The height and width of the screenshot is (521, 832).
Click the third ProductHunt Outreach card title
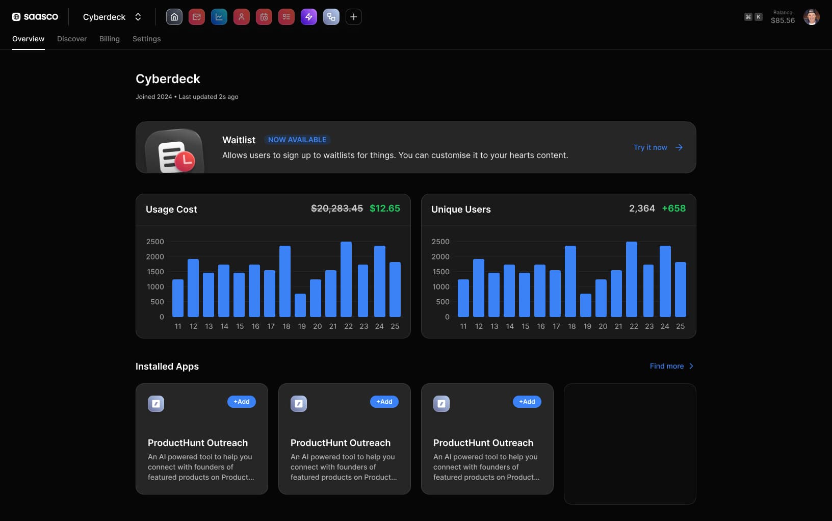483,443
